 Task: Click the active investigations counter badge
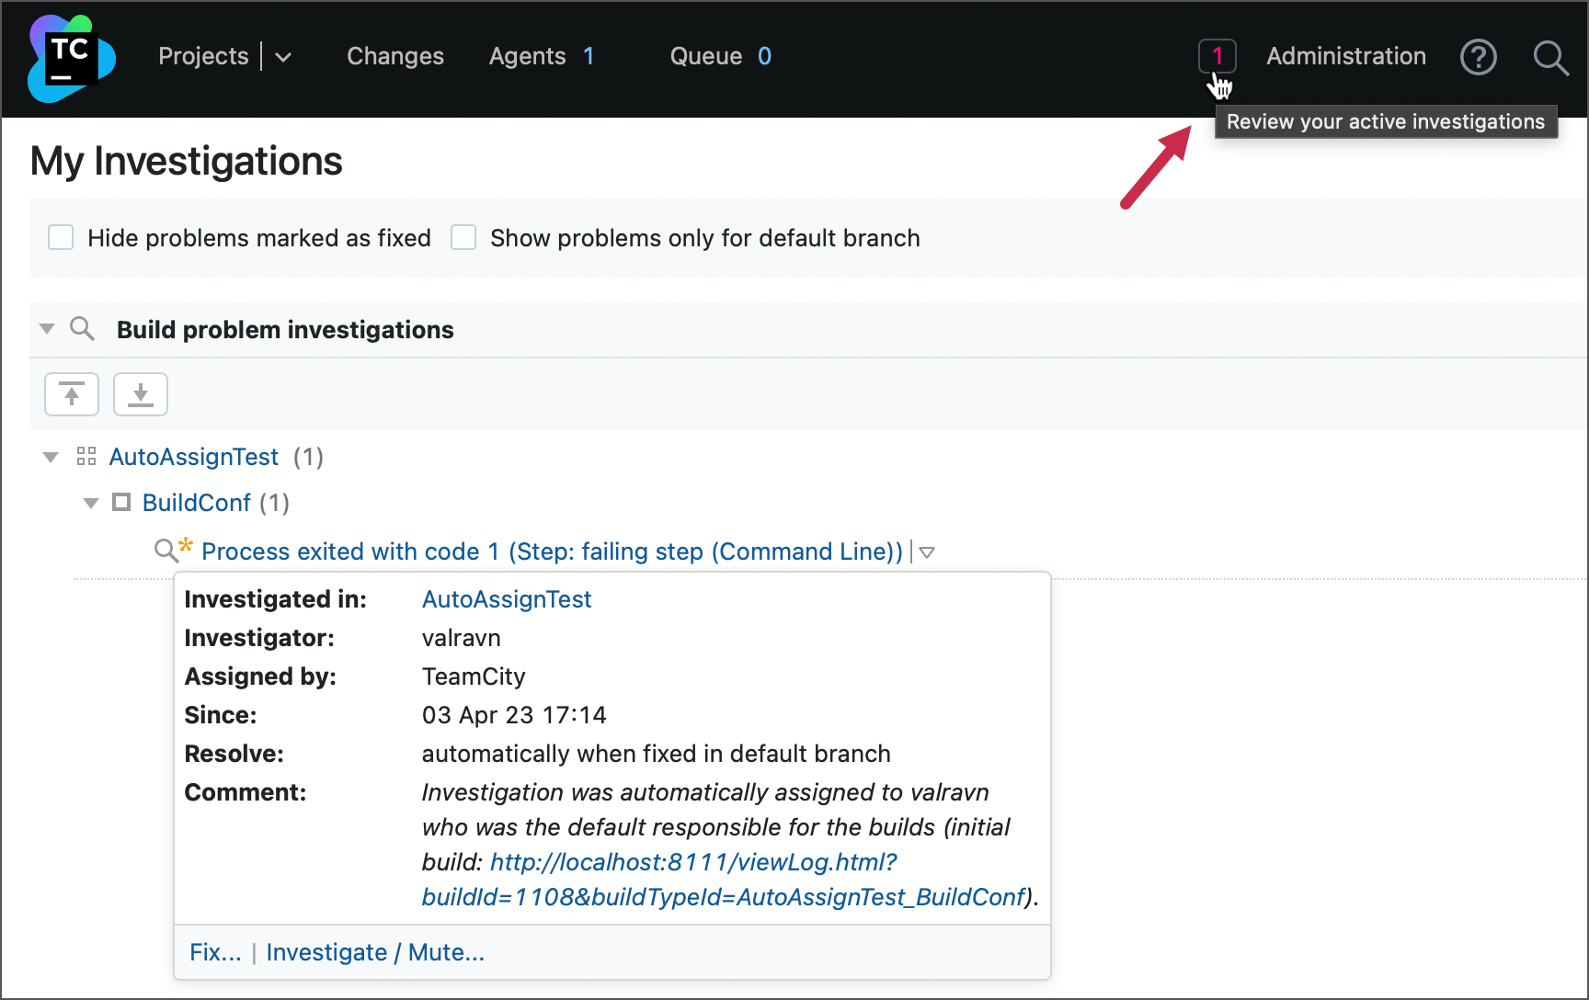(x=1217, y=55)
